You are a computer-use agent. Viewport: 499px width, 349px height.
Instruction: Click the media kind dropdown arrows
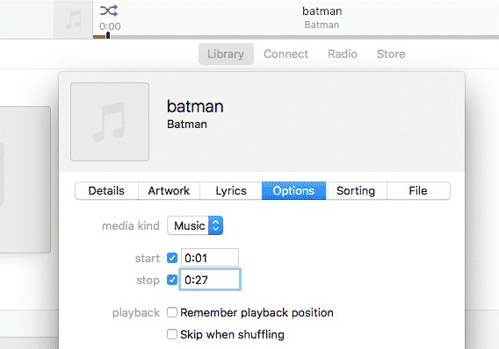click(216, 225)
